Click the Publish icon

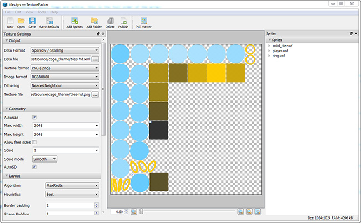pyautogui.click(x=123, y=21)
